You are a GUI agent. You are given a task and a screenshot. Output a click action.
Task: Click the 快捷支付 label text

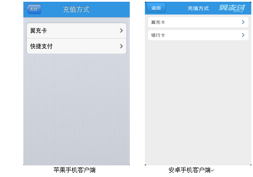pyautogui.click(x=42, y=46)
